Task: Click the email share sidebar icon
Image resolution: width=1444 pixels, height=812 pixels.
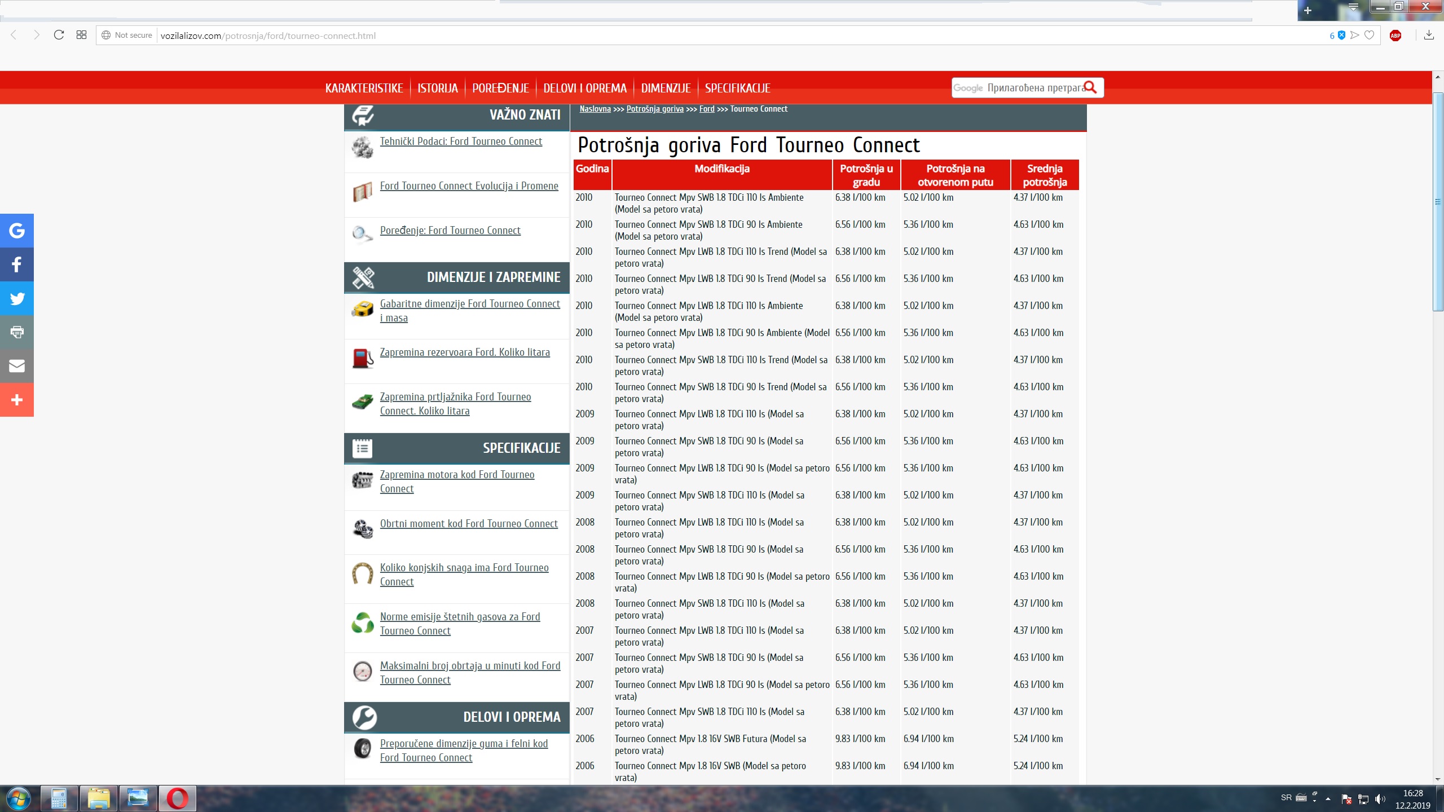Action: click(17, 366)
